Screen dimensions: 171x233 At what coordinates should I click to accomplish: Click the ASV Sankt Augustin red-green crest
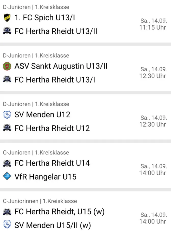pos(7,66)
